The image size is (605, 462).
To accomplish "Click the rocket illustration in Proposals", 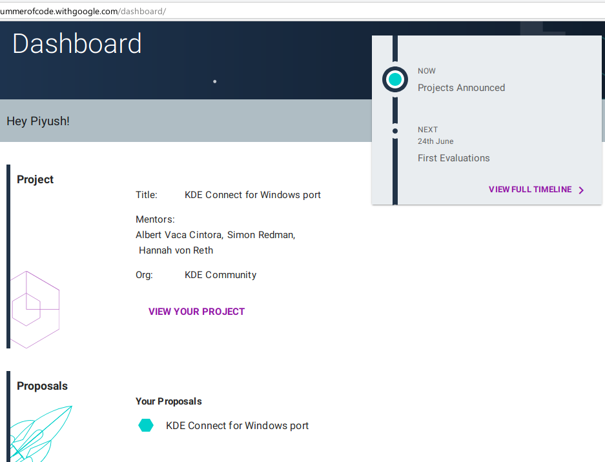I will [x=40, y=434].
